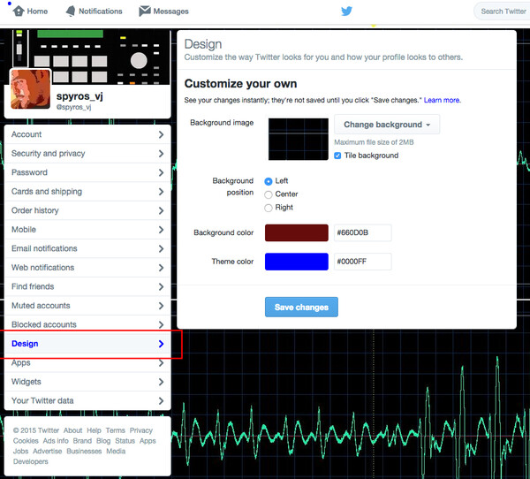Follow the Learn more link
The width and height of the screenshot is (530, 479).
[442, 100]
